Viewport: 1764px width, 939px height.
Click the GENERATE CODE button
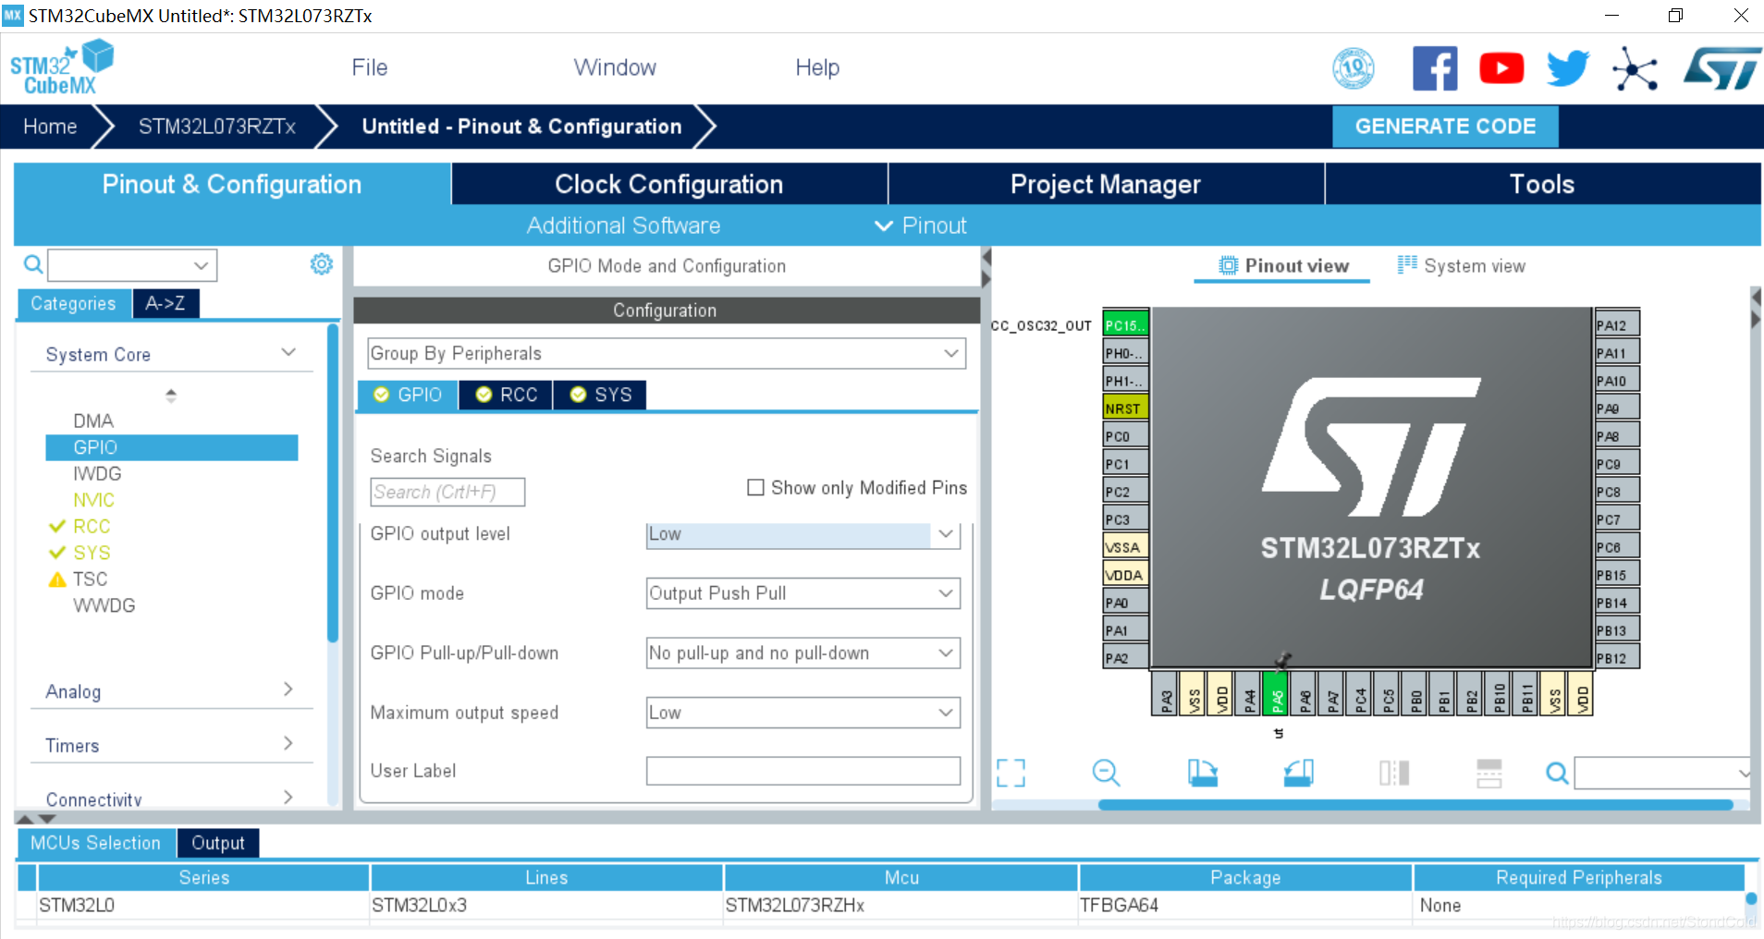[1445, 127]
